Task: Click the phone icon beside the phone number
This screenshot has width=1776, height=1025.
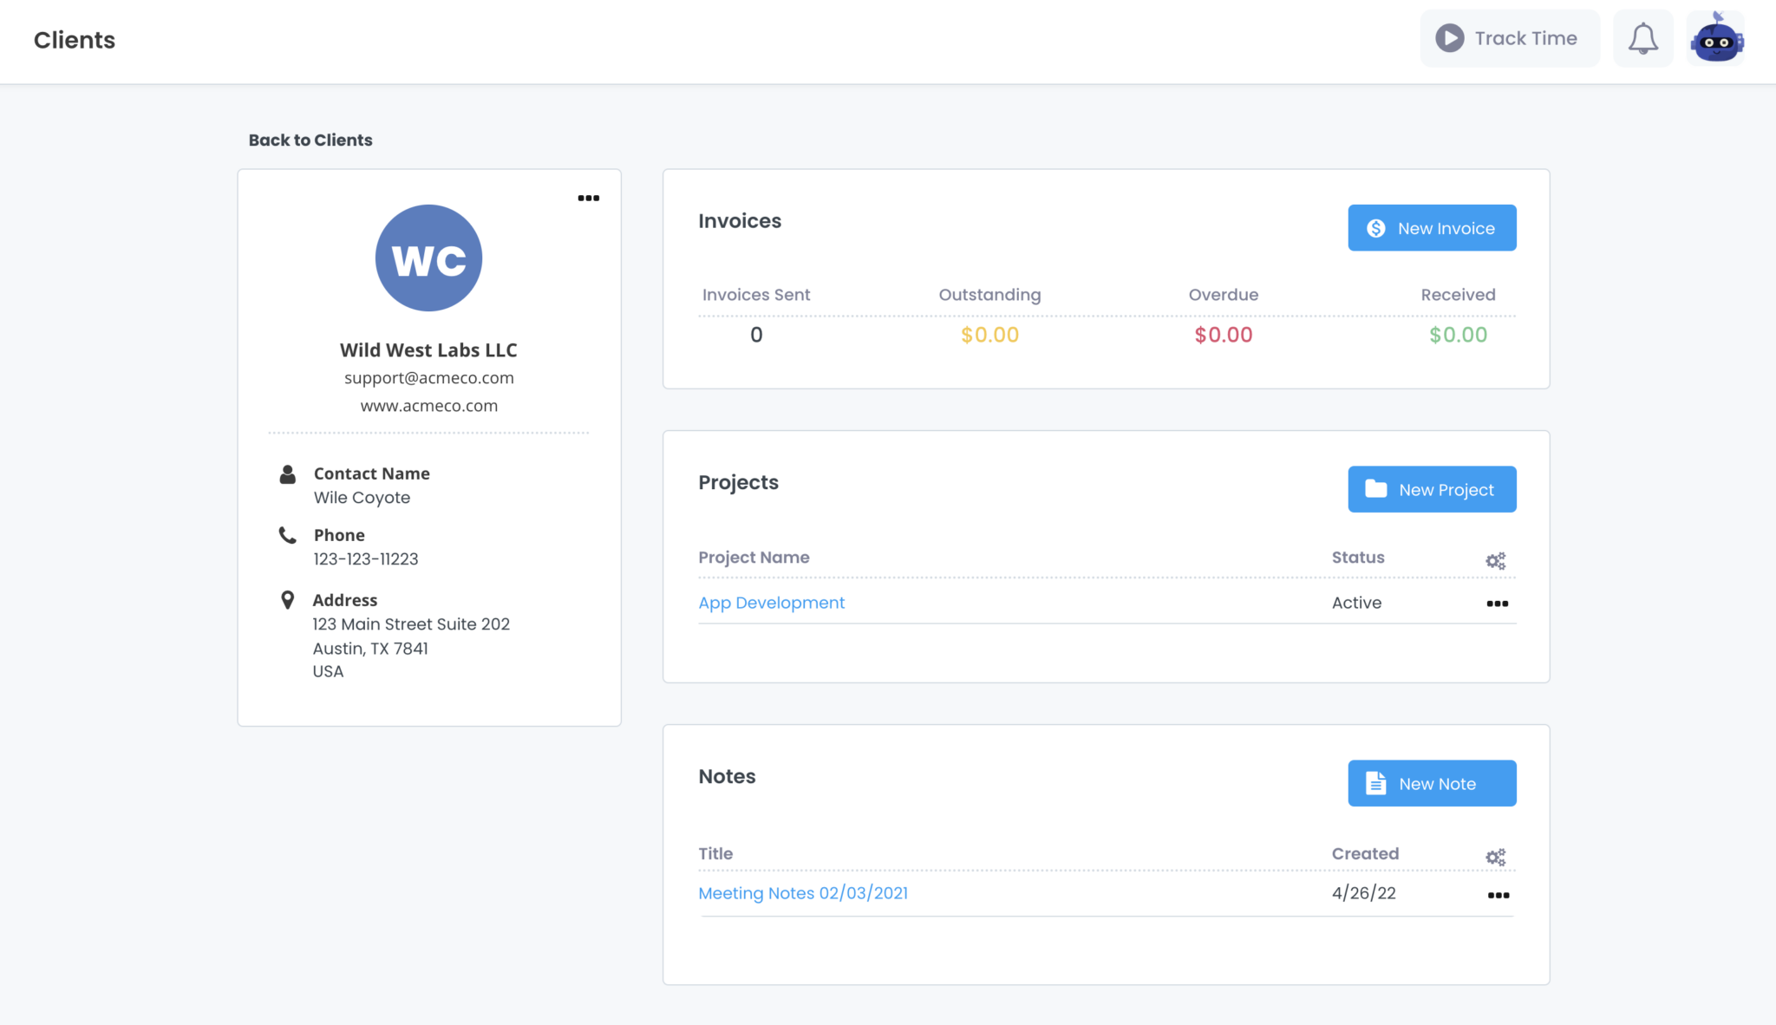Action: (x=287, y=535)
